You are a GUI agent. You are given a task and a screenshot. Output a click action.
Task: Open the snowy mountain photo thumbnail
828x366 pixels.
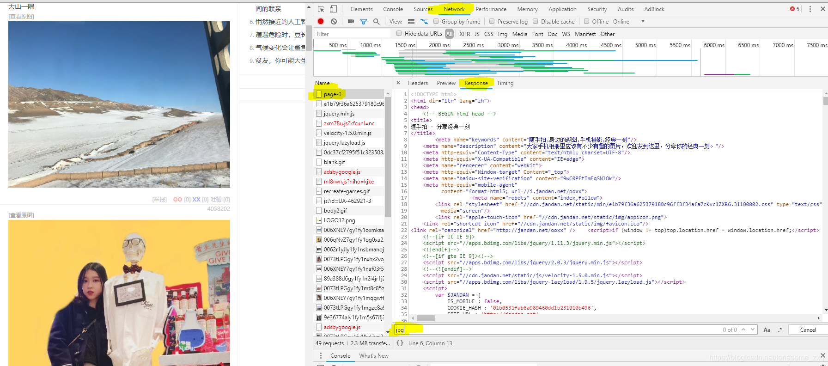119,104
